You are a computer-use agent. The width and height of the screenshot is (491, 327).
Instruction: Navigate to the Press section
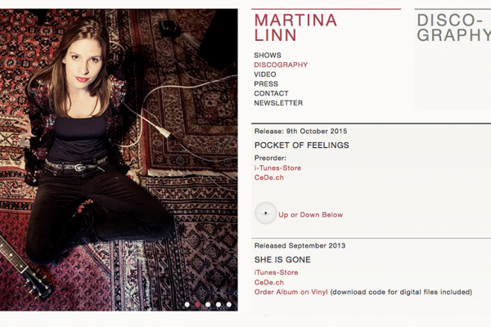point(266,84)
